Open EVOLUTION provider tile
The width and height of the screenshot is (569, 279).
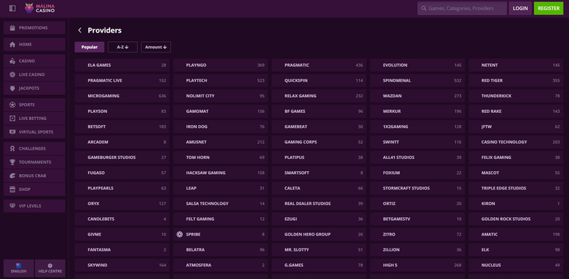418,65
